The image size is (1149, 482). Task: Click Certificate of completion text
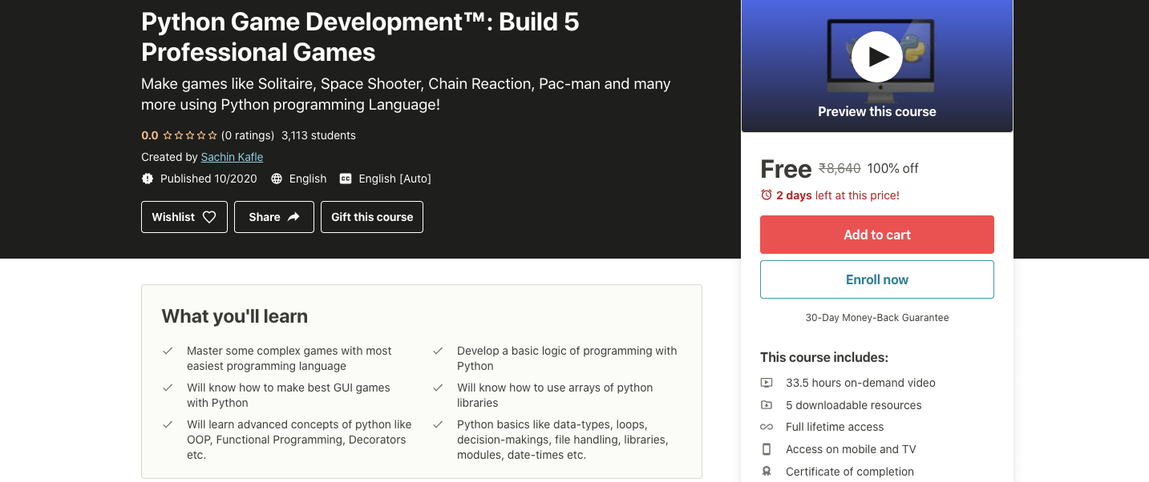850,472
